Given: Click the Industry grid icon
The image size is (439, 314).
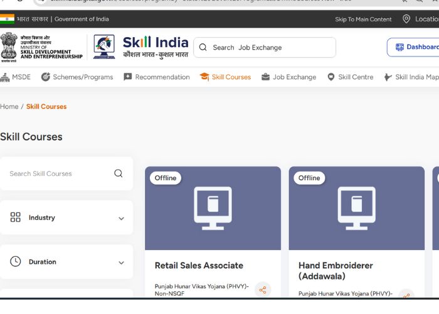Looking at the screenshot, I should [16, 217].
